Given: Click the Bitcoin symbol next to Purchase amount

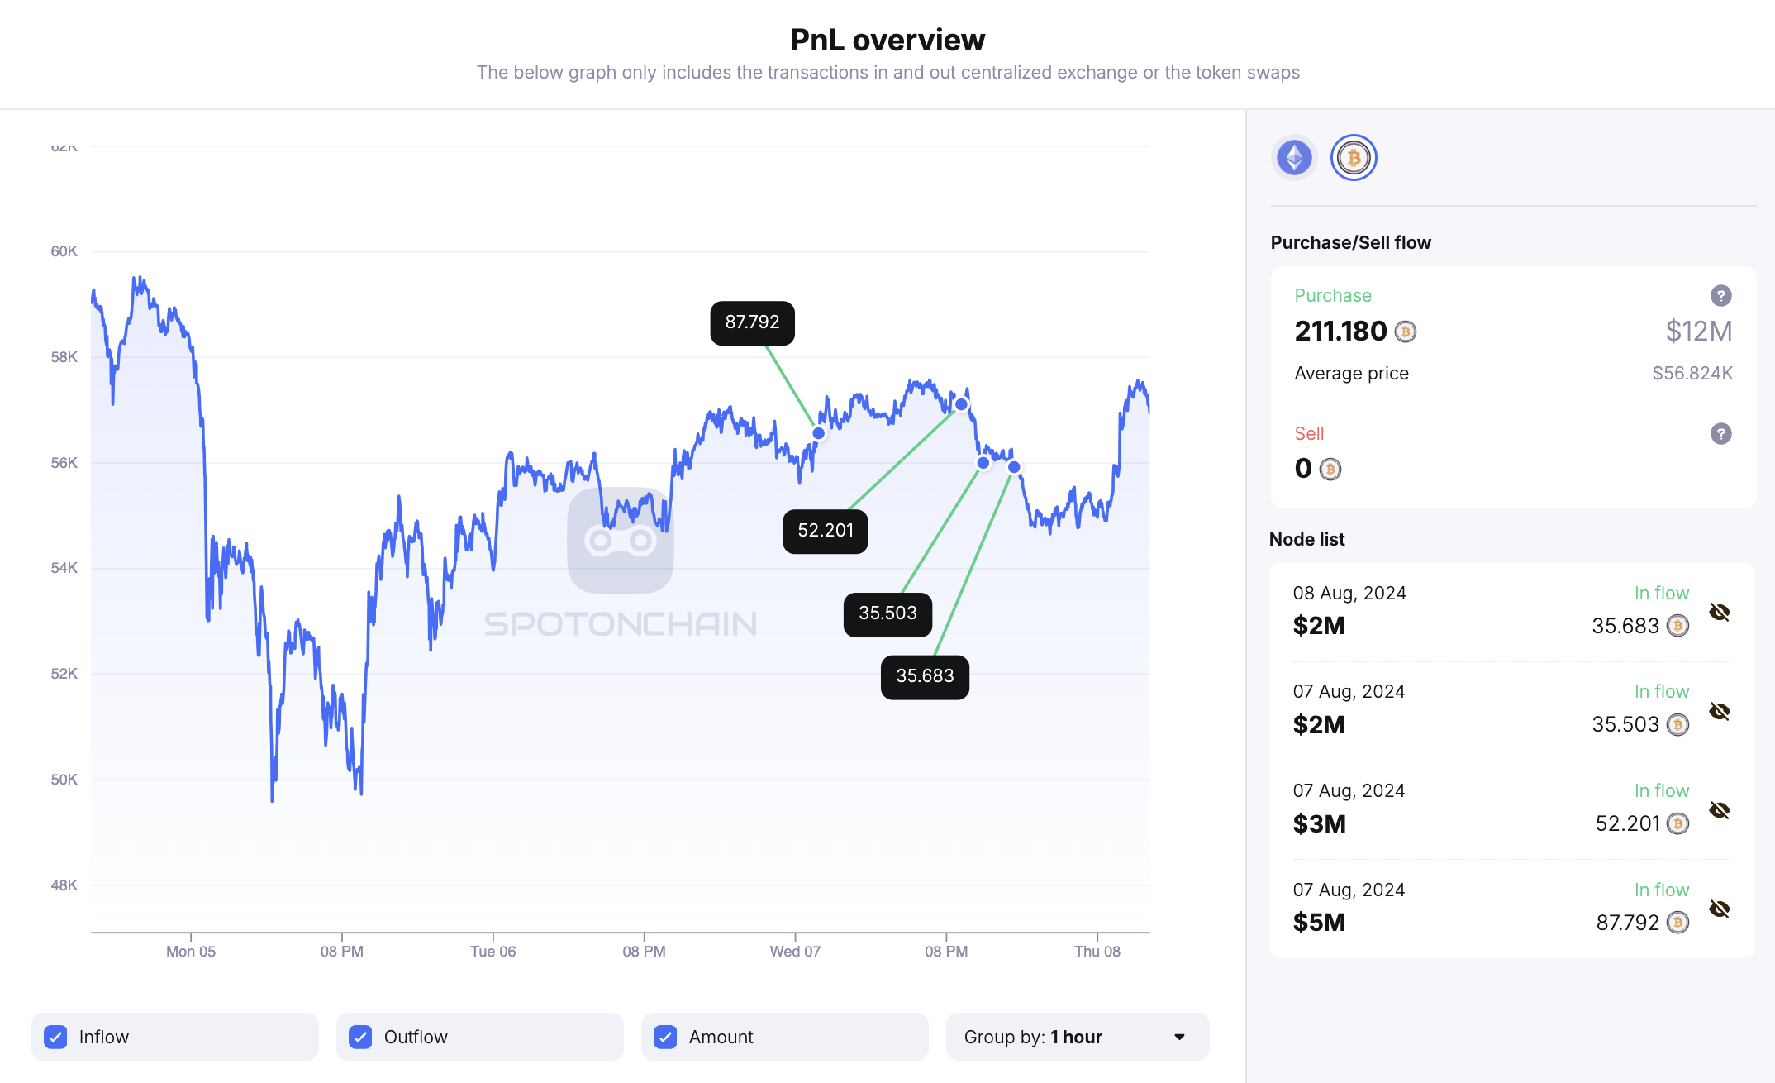Looking at the screenshot, I should pos(1405,332).
